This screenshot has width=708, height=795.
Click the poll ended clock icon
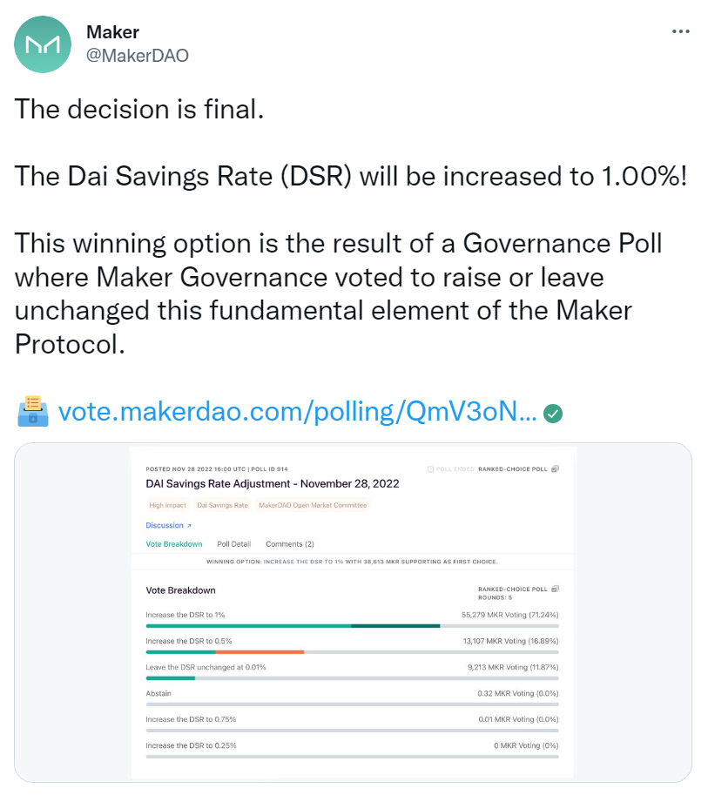click(x=430, y=469)
